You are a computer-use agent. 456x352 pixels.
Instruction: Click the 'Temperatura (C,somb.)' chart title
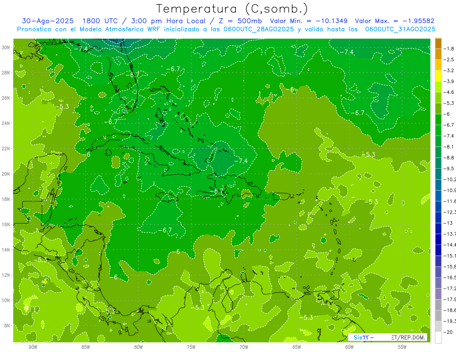tap(232, 8)
